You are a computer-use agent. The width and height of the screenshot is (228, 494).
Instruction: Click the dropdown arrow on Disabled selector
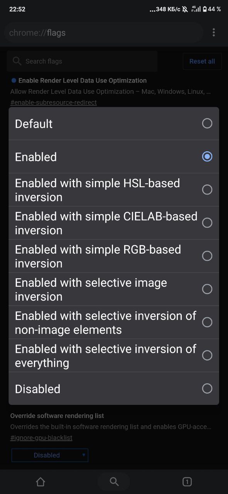coord(84,455)
